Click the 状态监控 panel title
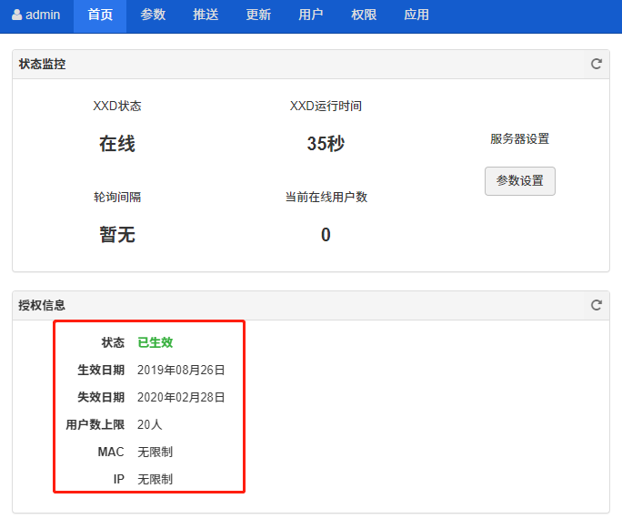622x529 pixels. (42, 64)
